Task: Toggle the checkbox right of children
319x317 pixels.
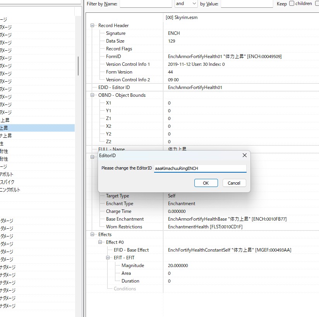Action: click(316, 3)
